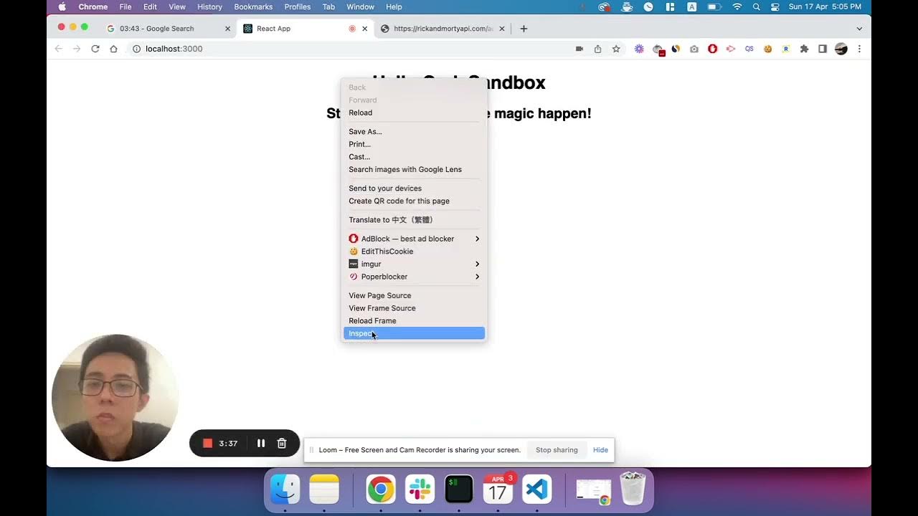The width and height of the screenshot is (918, 516).
Task: Select Create QR code for this page
Action: tap(414, 201)
